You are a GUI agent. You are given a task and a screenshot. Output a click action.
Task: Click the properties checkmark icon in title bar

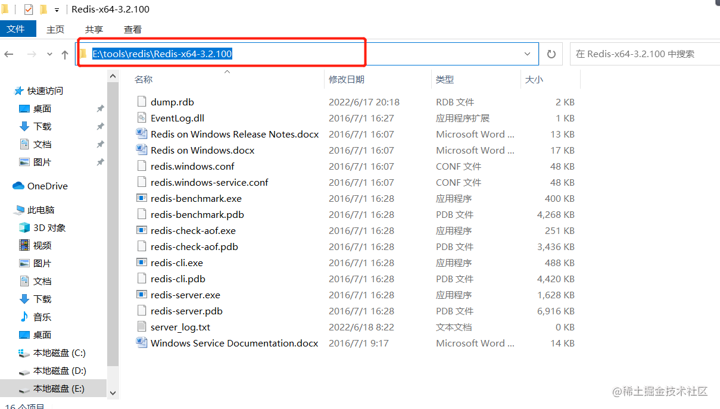[29, 10]
